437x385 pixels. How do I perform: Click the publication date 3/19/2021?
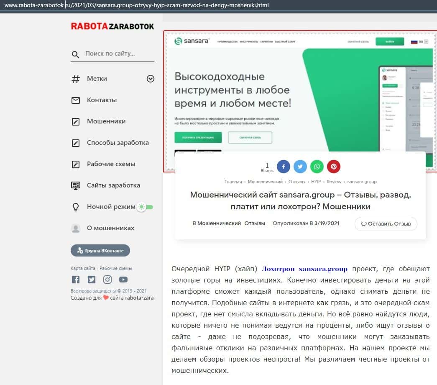coord(327,223)
